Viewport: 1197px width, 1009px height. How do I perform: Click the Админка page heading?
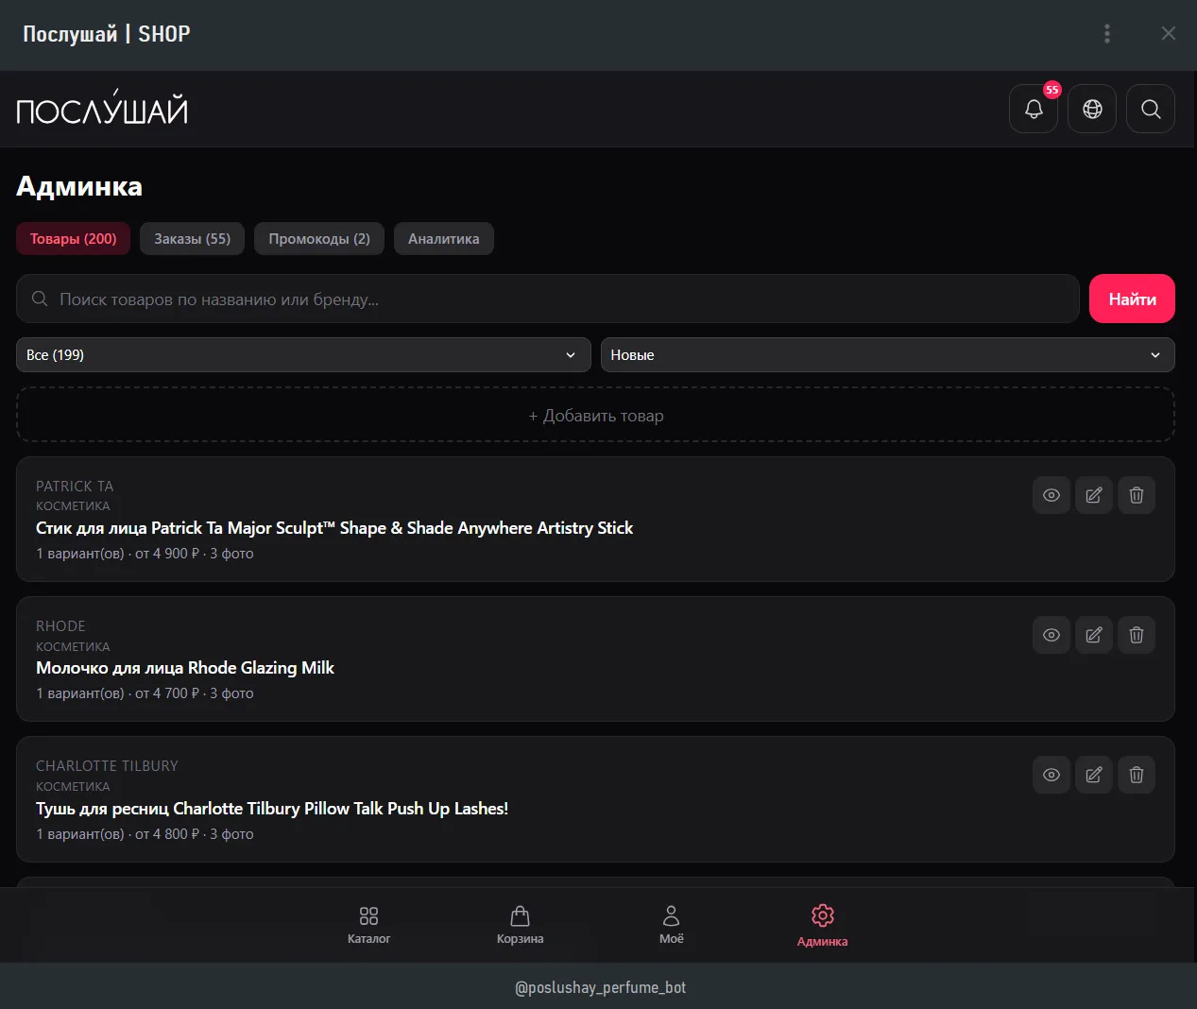tap(79, 186)
